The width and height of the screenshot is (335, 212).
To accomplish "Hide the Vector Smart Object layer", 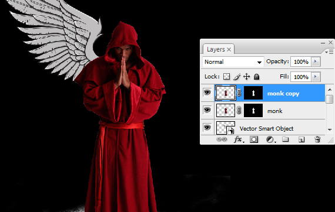I will pyautogui.click(x=207, y=128).
